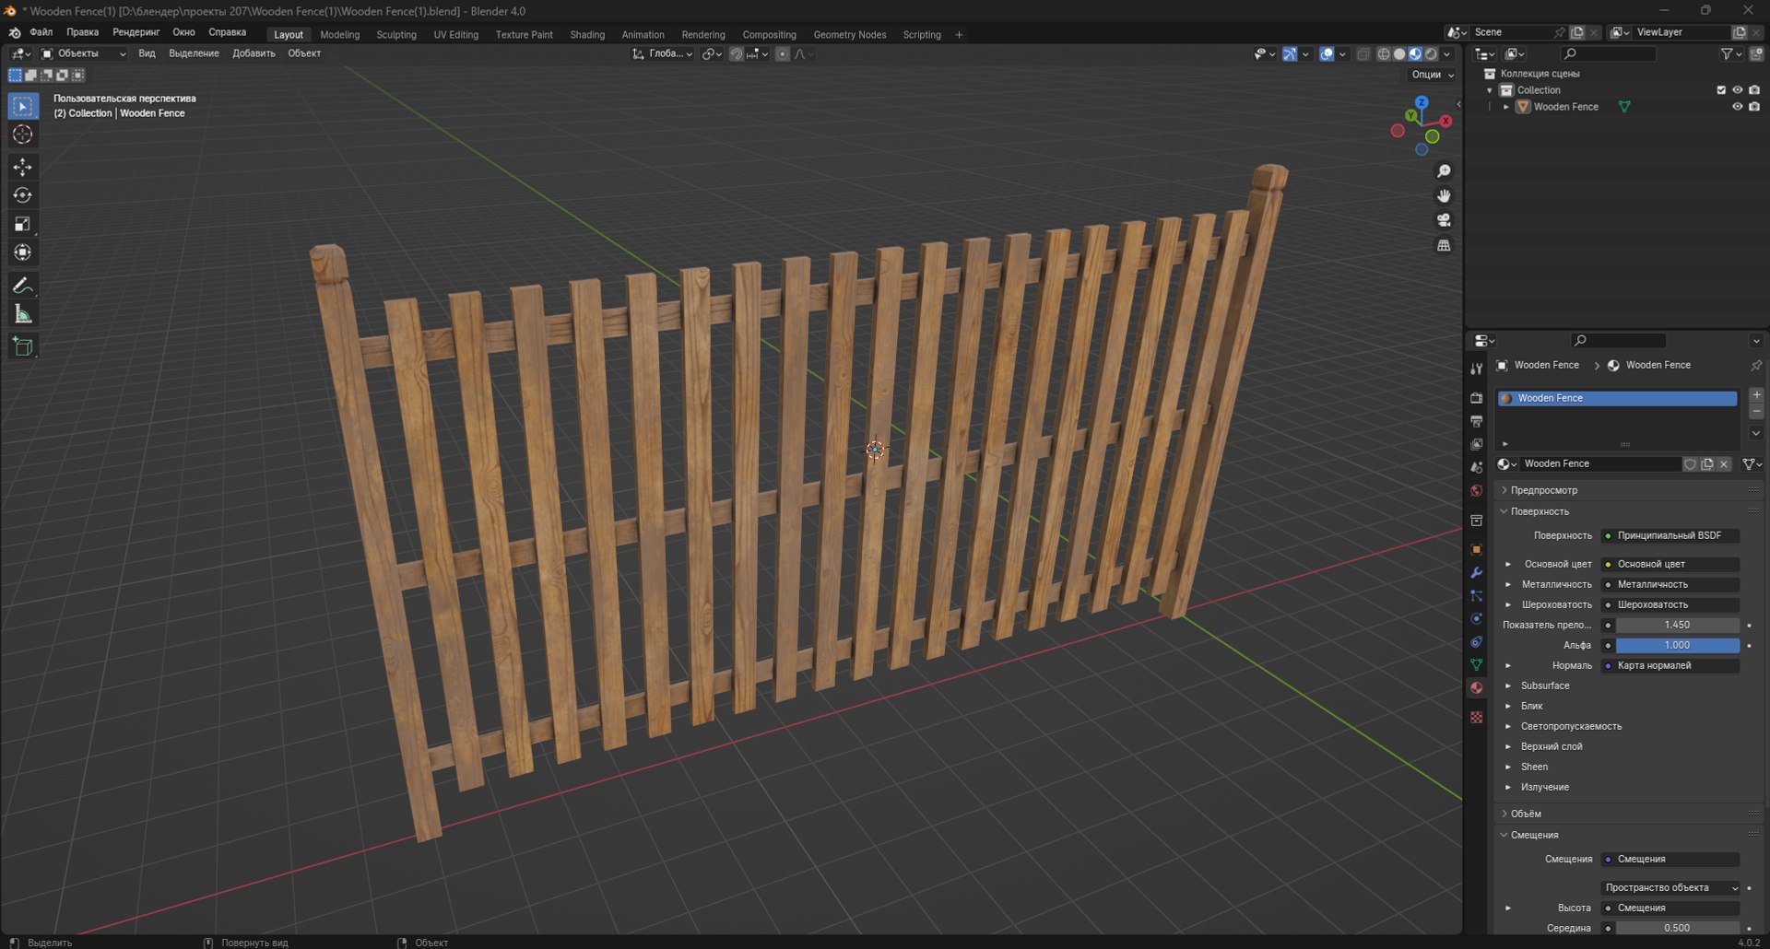
Task: Switch to rendered shading mode
Action: [1431, 54]
